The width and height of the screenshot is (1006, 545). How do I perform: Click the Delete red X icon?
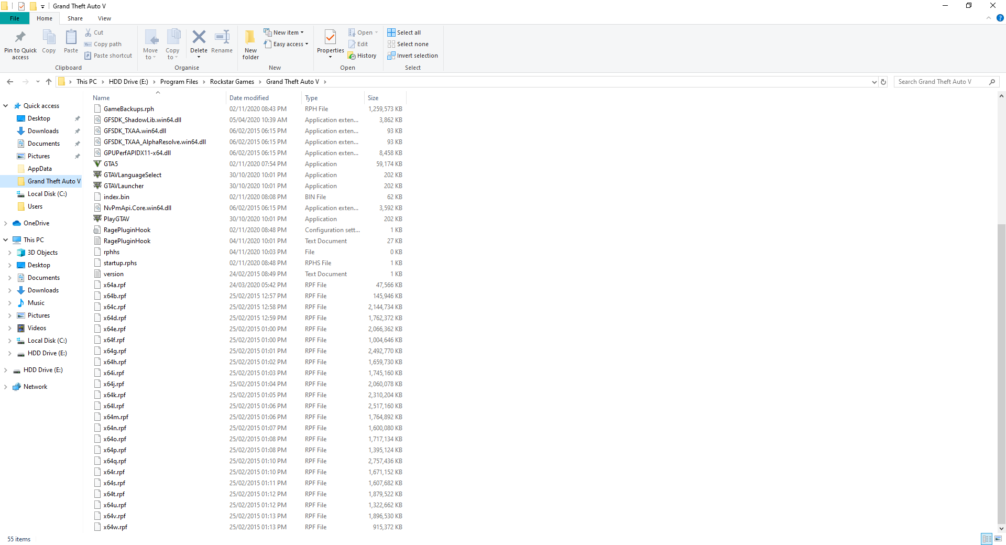[199, 37]
